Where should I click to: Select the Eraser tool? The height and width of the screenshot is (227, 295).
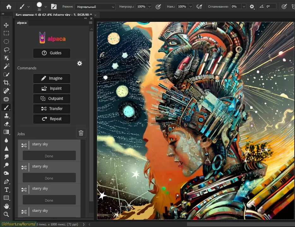[6, 124]
